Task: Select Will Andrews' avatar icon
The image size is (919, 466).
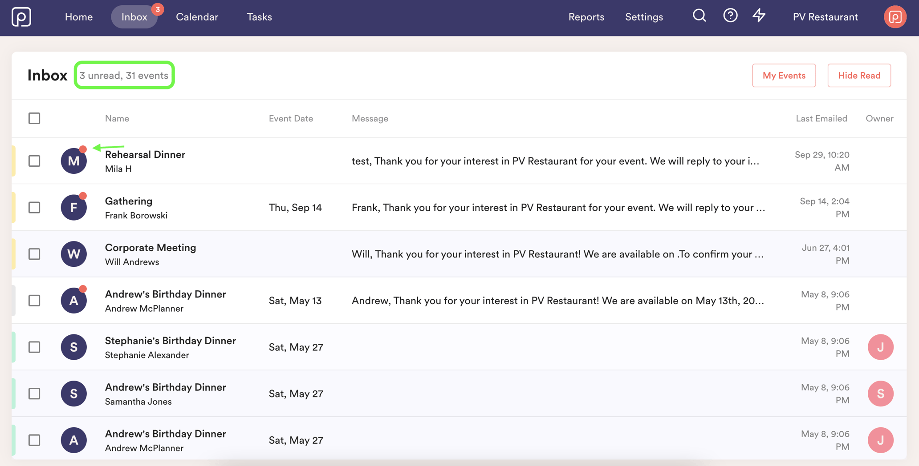Action: pyautogui.click(x=73, y=254)
